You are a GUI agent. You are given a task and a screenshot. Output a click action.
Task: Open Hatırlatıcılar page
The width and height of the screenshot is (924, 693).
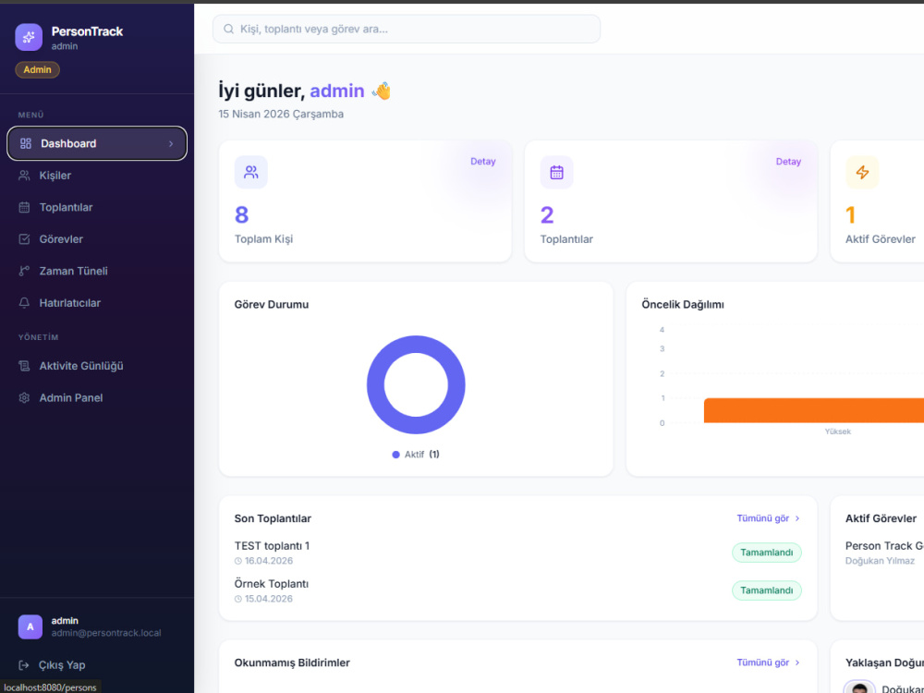click(97, 302)
